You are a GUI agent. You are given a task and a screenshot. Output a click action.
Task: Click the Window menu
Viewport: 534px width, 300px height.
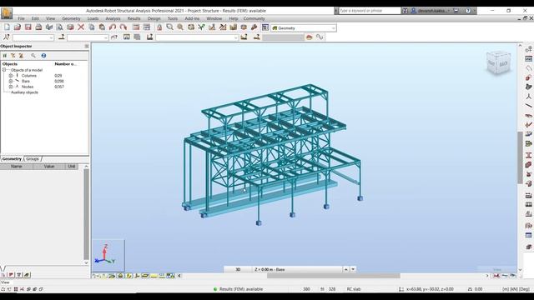pos(214,18)
